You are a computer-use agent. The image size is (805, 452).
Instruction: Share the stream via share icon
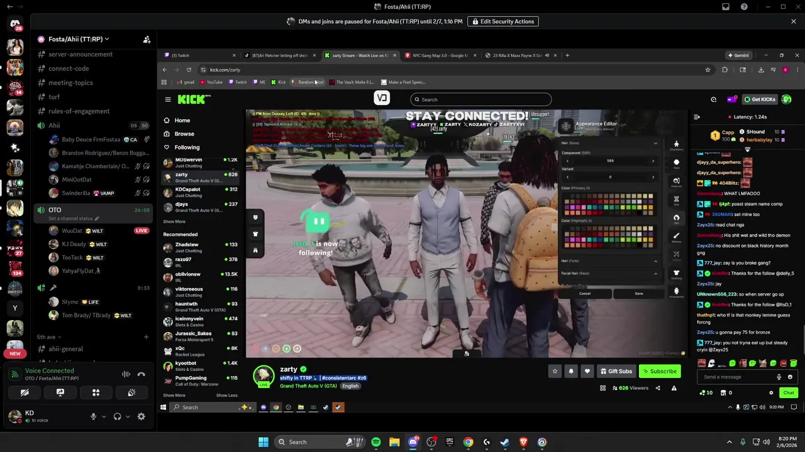tap(658, 388)
